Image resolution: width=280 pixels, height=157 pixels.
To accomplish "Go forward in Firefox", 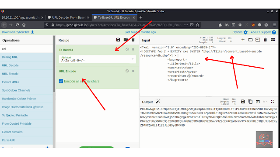I will [x=11, y=25].
